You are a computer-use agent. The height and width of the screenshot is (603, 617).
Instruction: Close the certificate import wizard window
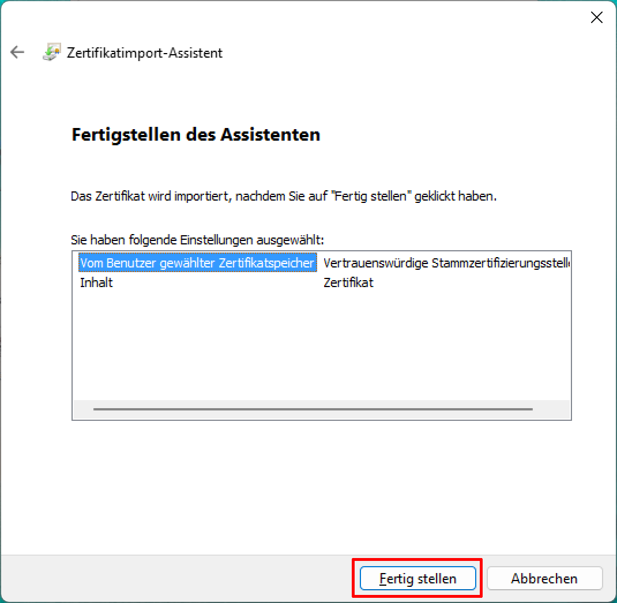[597, 17]
